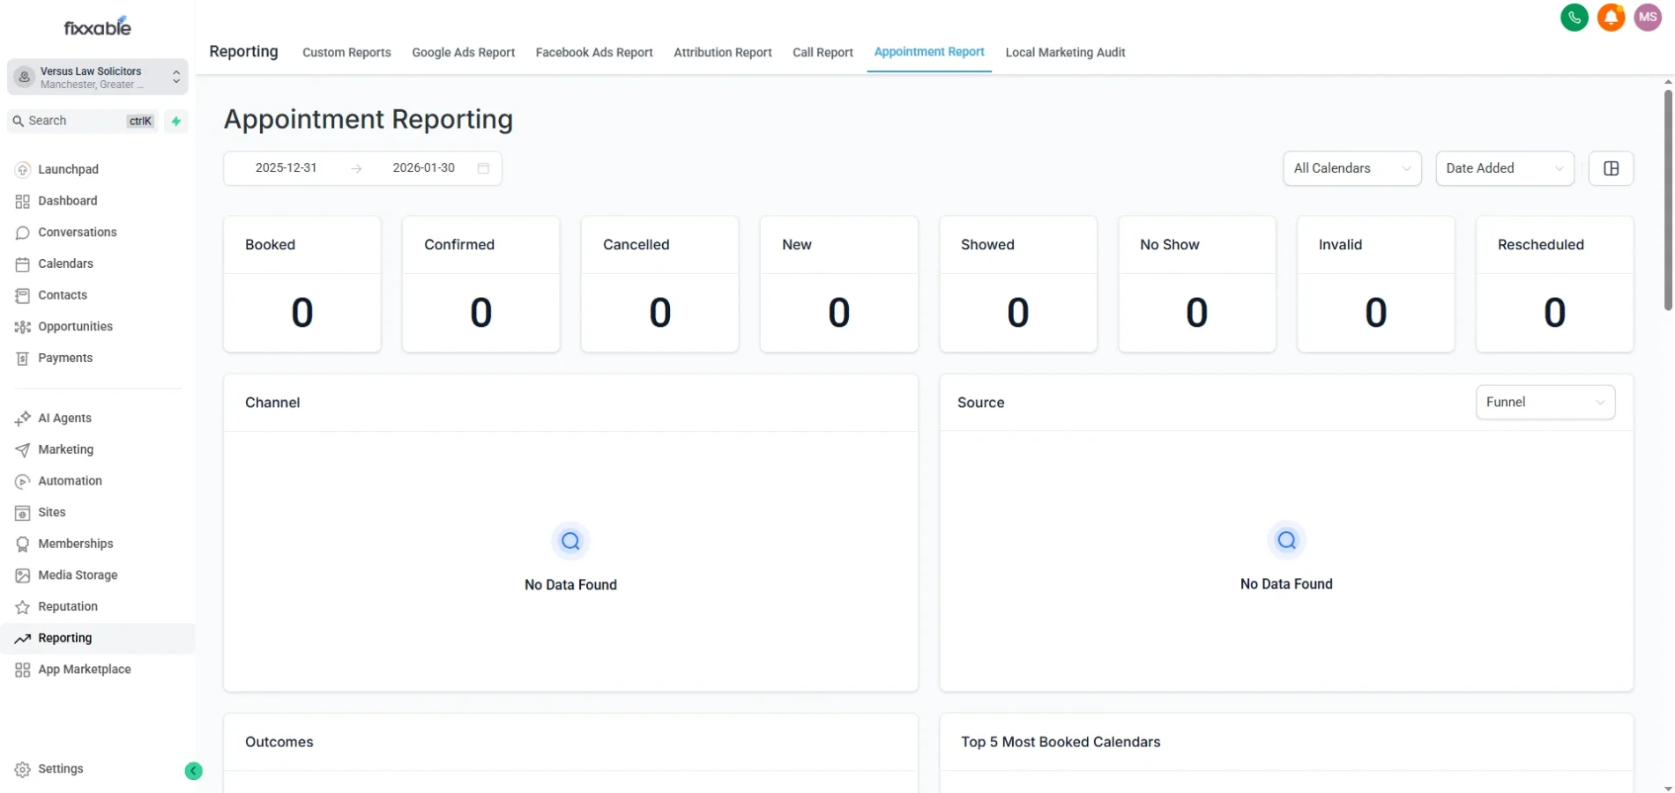Expand the Date Added dropdown
1675x793 pixels.
point(1503,167)
